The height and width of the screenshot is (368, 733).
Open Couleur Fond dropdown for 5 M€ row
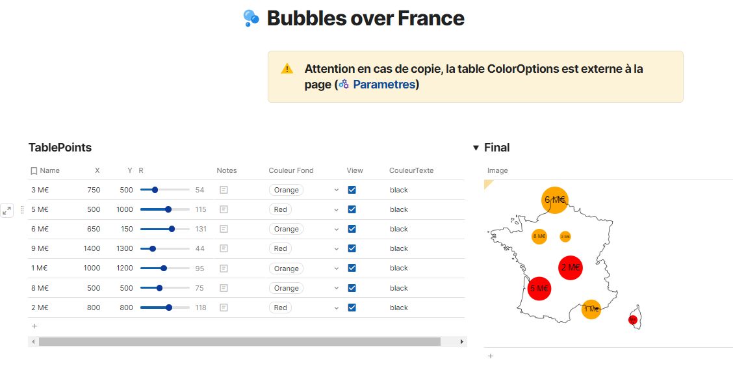coord(336,209)
